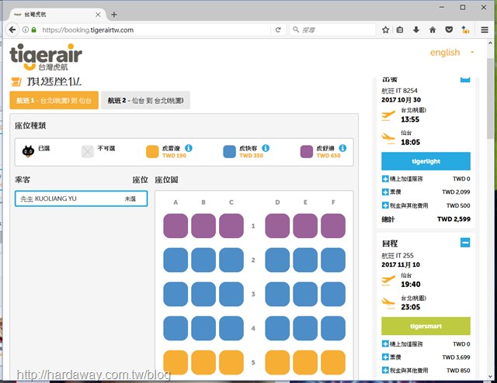Click info icon beside TWD 650
Screen dimensions: 497x383
(x=342, y=148)
